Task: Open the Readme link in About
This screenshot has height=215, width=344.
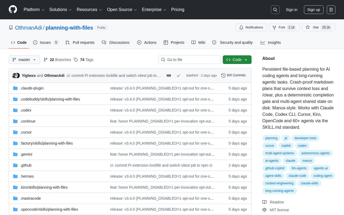Action: point(273,202)
